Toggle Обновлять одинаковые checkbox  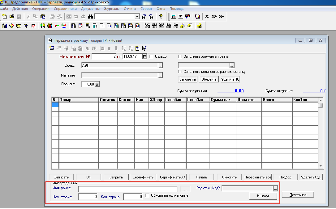(x=148, y=195)
